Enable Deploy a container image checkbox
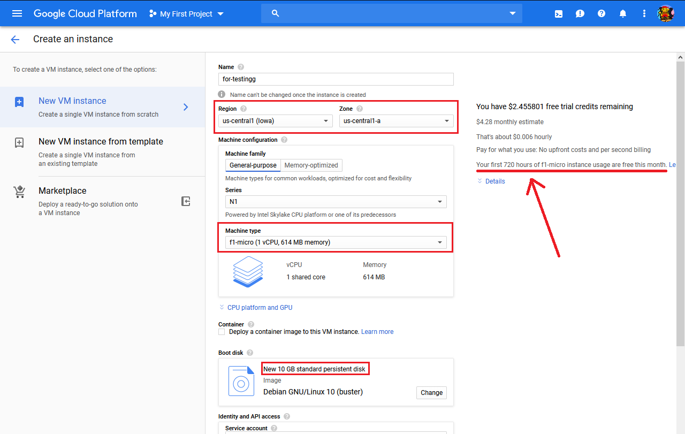685x434 pixels. pyautogui.click(x=222, y=332)
